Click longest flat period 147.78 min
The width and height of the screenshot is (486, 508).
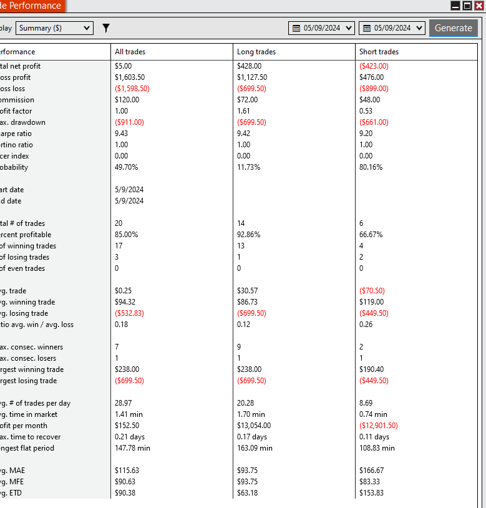pyautogui.click(x=132, y=448)
